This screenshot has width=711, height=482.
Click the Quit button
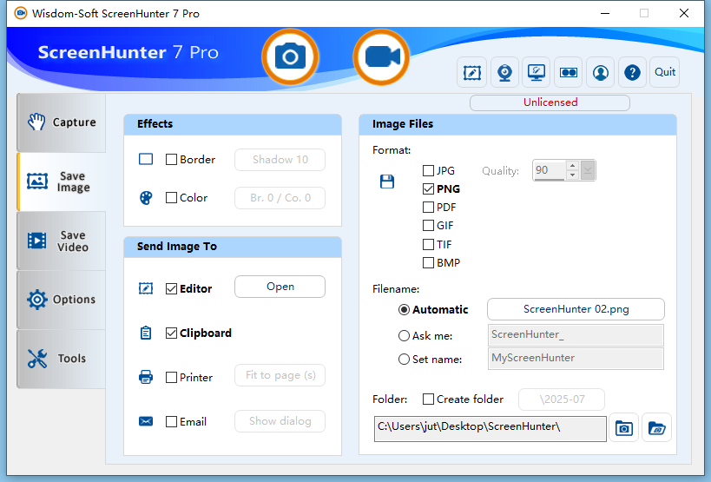665,72
